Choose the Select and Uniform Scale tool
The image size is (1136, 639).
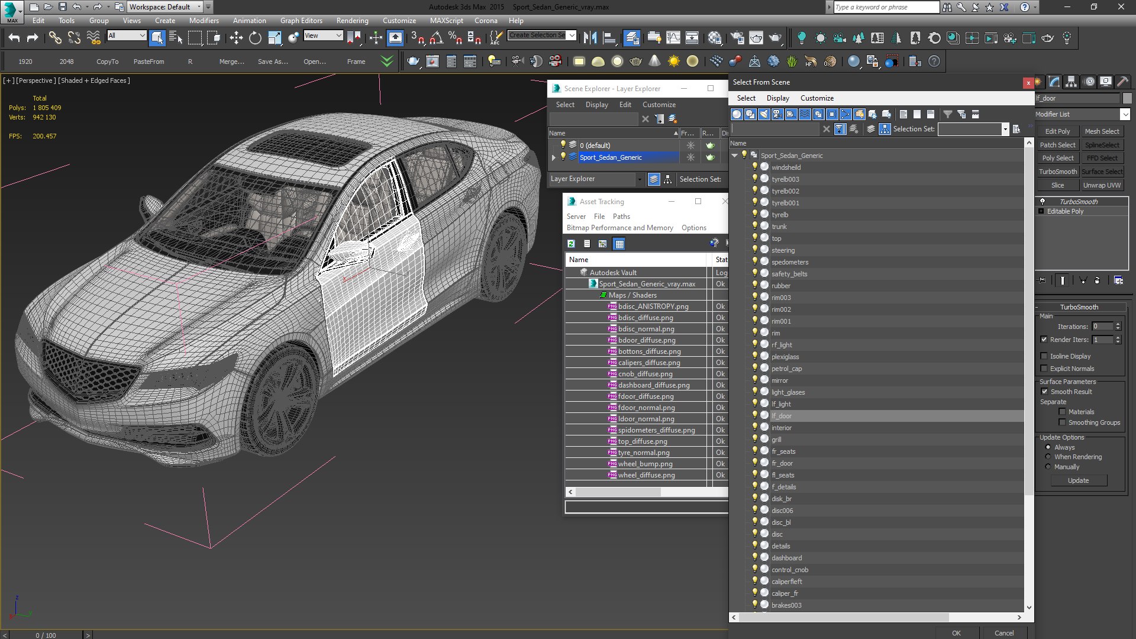274,38
